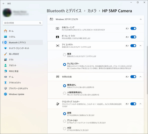Select the 水彩 filter radio
Screen dimensions: 148x134
(x=64, y=128)
